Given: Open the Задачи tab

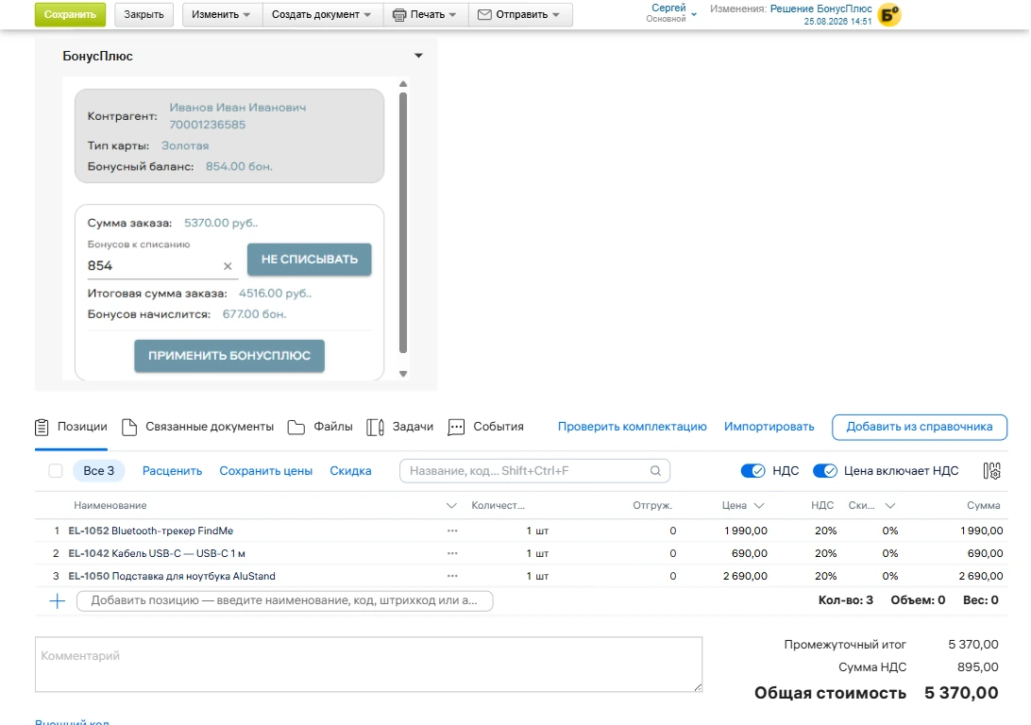Looking at the screenshot, I should click(399, 427).
